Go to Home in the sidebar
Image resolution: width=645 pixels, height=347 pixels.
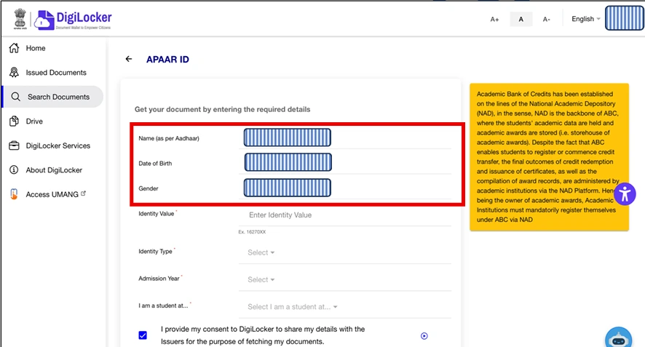[x=36, y=48]
